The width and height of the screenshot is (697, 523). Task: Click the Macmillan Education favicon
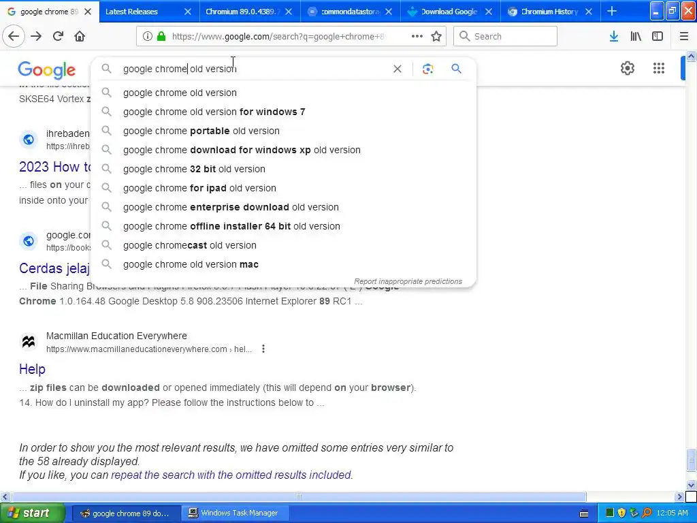(29, 342)
